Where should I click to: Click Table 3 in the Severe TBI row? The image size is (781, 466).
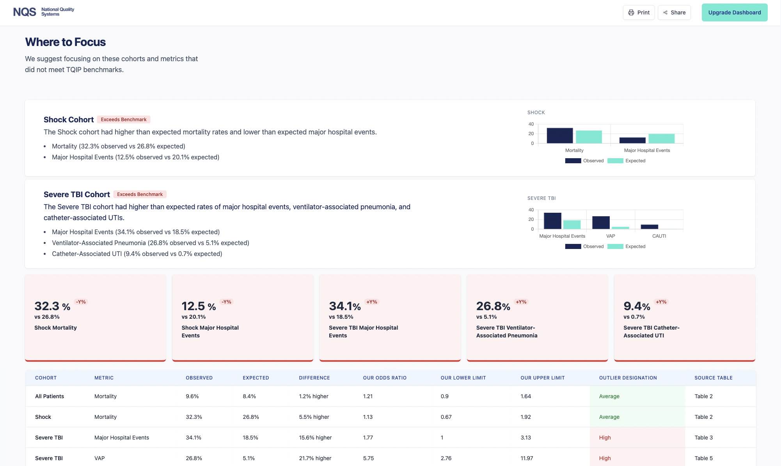click(703, 438)
